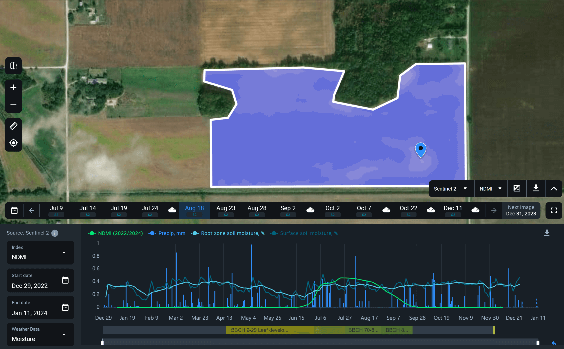Select the Aug 28 image date
Viewport: 564px width, 349px height.
click(x=257, y=210)
